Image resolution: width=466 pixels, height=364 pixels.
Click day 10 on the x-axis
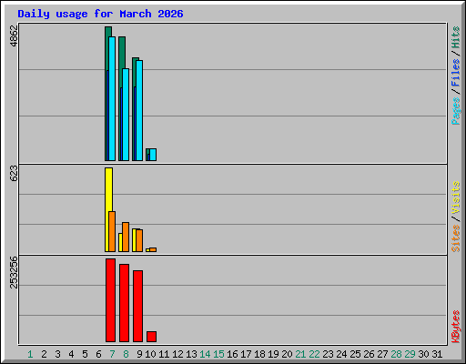150,354
